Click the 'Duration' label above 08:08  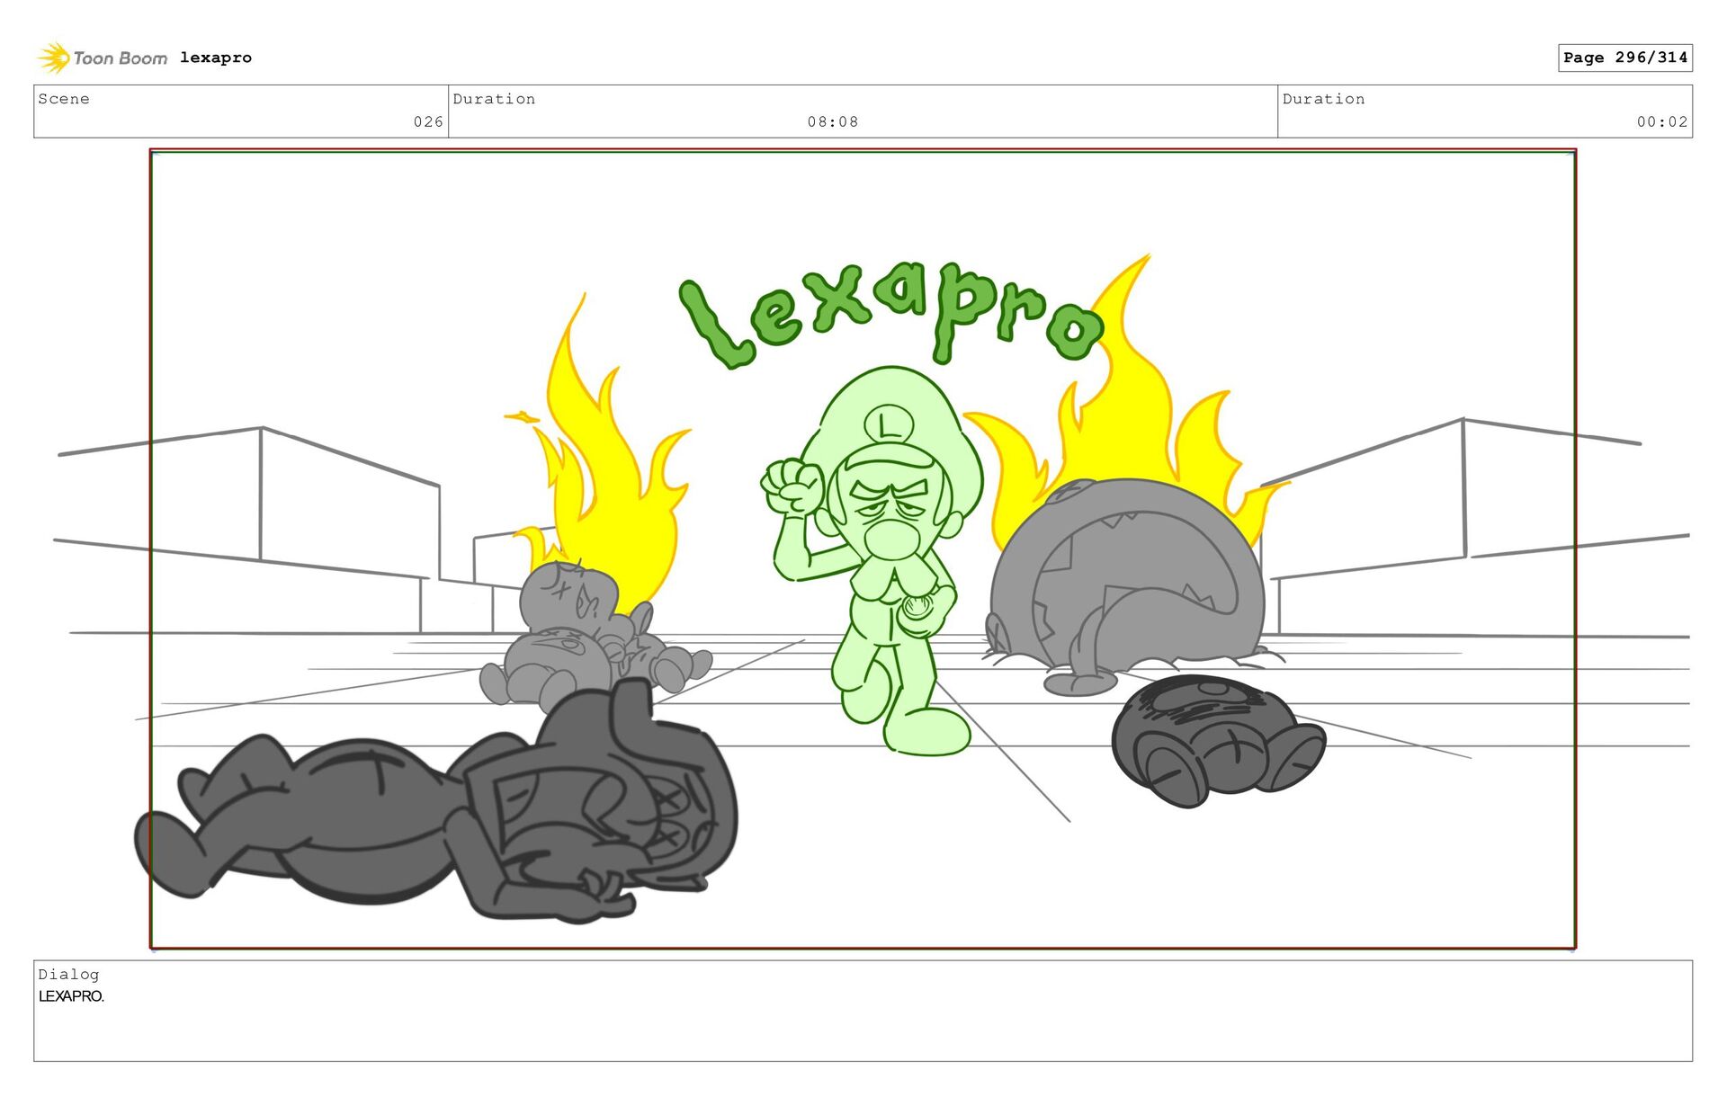click(x=494, y=99)
